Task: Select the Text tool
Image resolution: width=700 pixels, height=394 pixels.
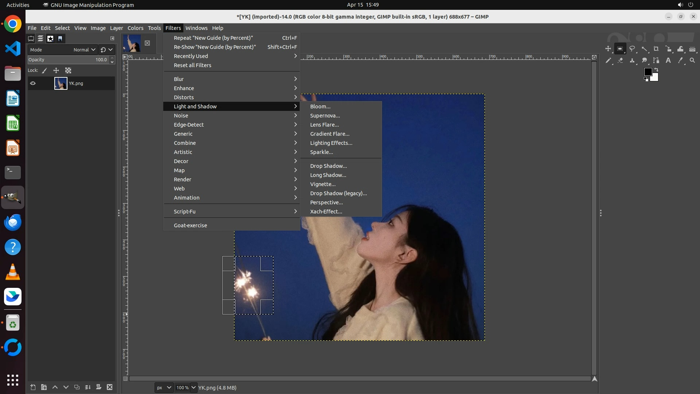Action: click(x=668, y=61)
